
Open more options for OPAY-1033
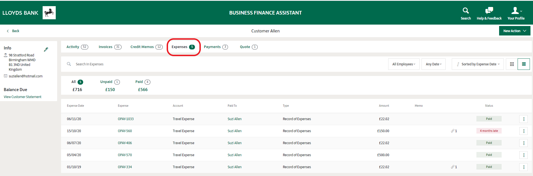tap(524, 119)
